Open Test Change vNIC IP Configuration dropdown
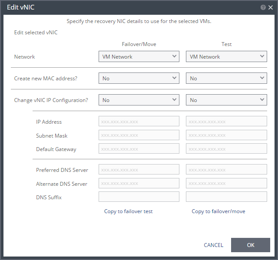The height and width of the screenshot is (260, 278). coord(226,100)
